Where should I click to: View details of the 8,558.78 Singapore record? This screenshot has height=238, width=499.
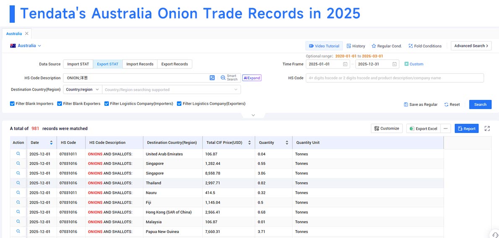(x=18, y=173)
